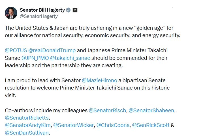Open the @SenatorHagerty handle link

pos(39,16)
